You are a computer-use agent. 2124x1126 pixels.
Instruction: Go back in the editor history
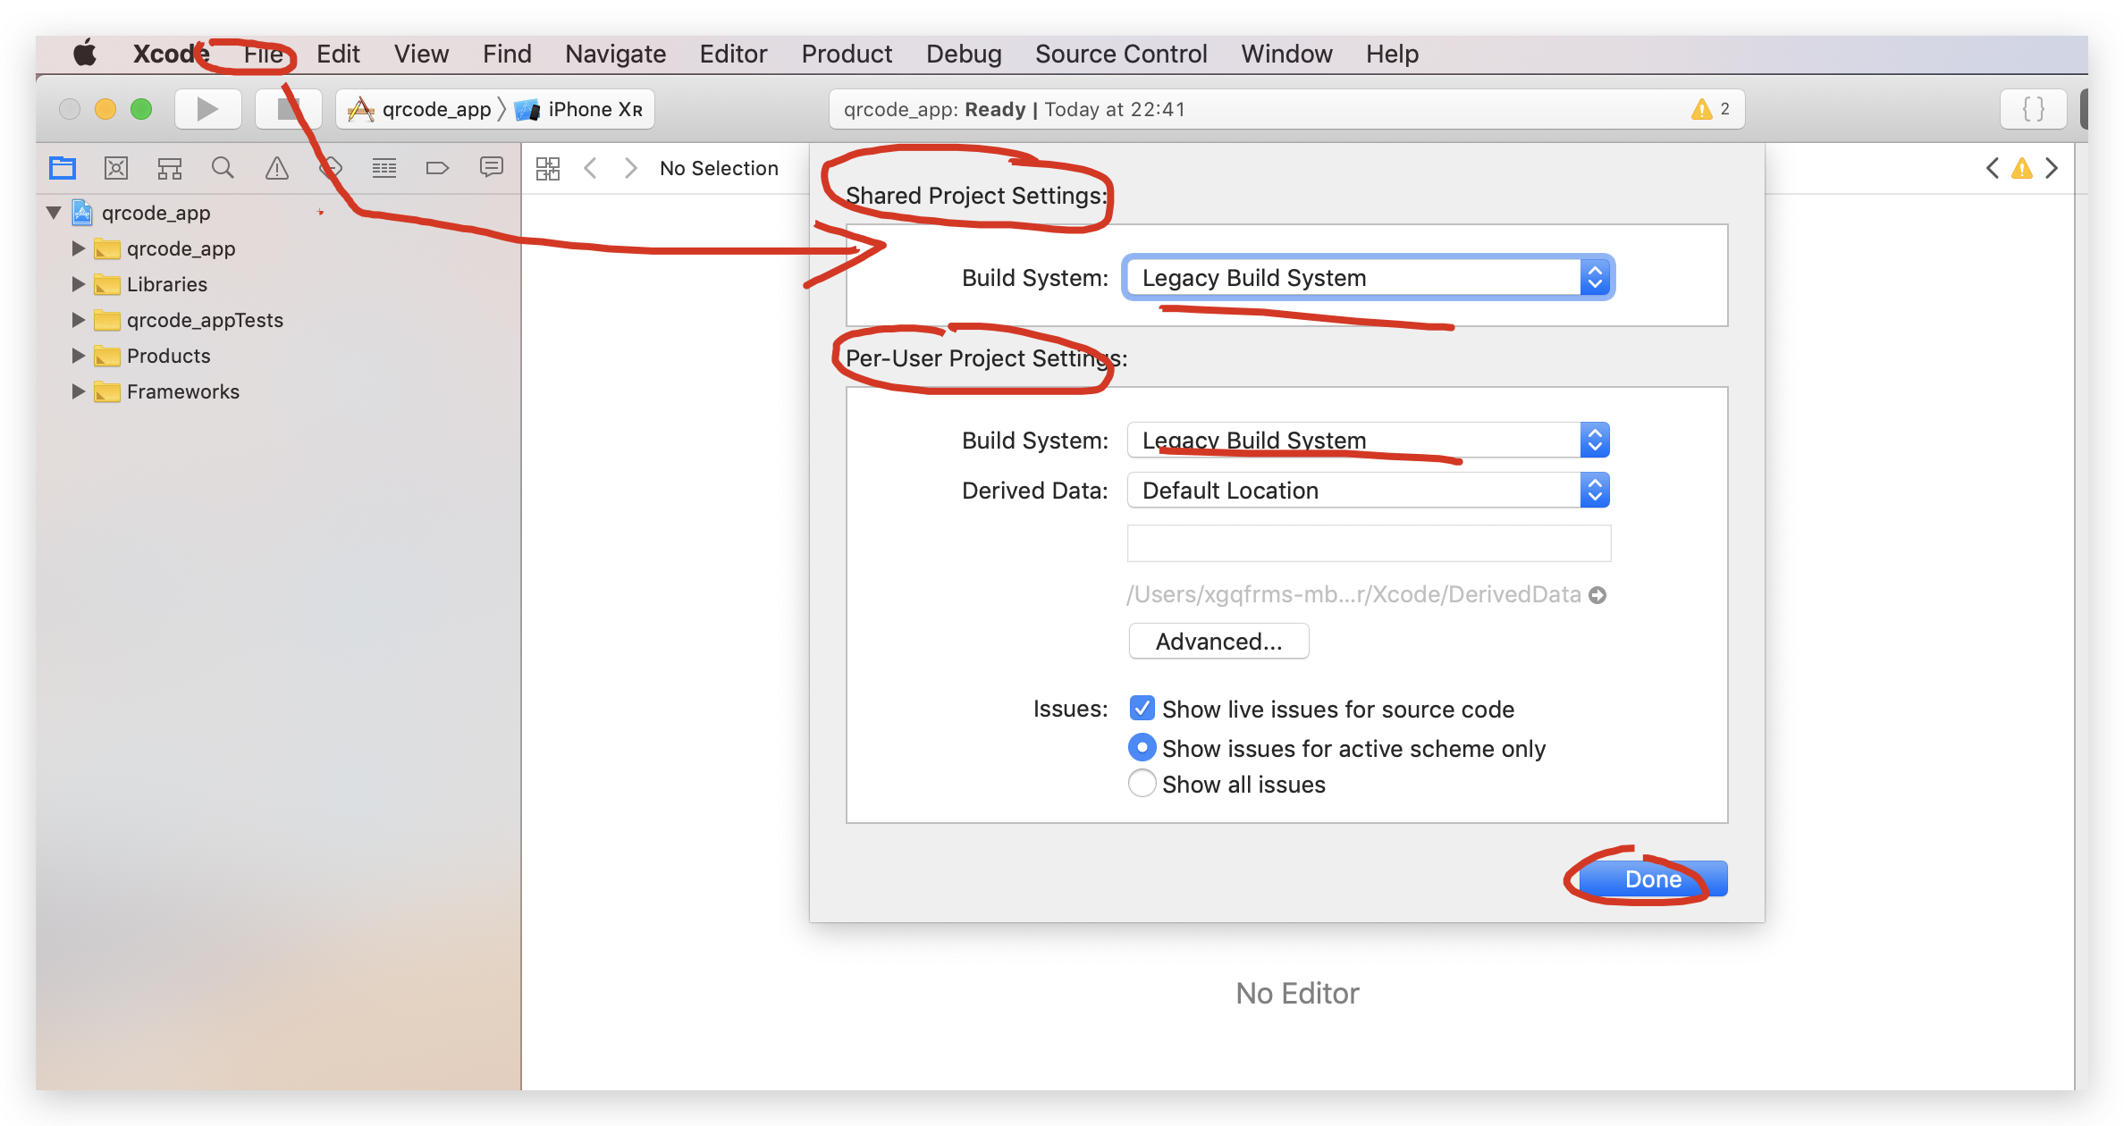[590, 168]
